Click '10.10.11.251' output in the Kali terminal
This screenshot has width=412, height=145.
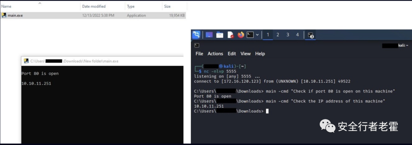tap(209, 106)
